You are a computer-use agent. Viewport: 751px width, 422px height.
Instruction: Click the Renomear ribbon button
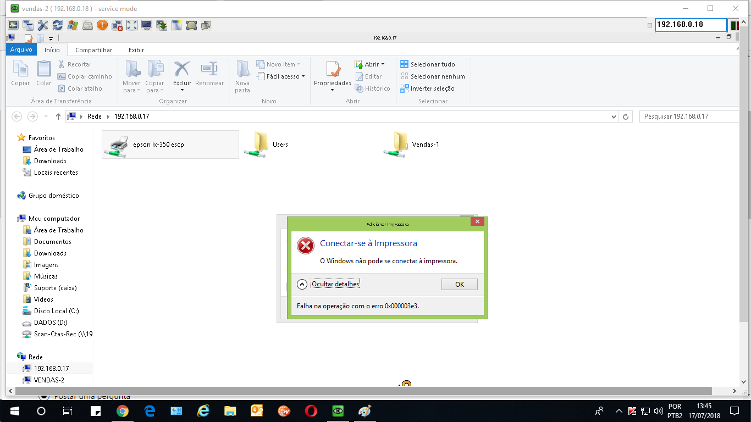pos(209,73)
